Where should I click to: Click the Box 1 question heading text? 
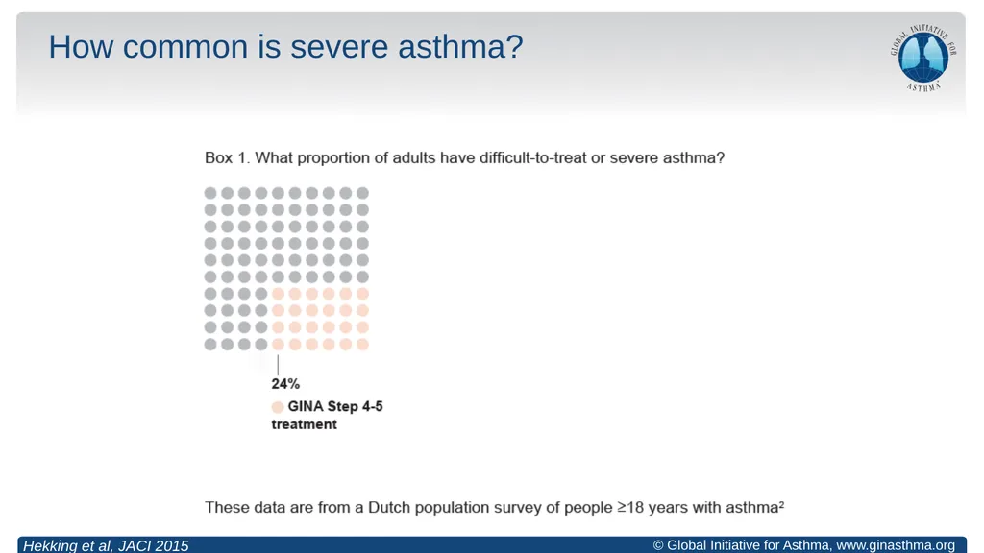point(464,158)
